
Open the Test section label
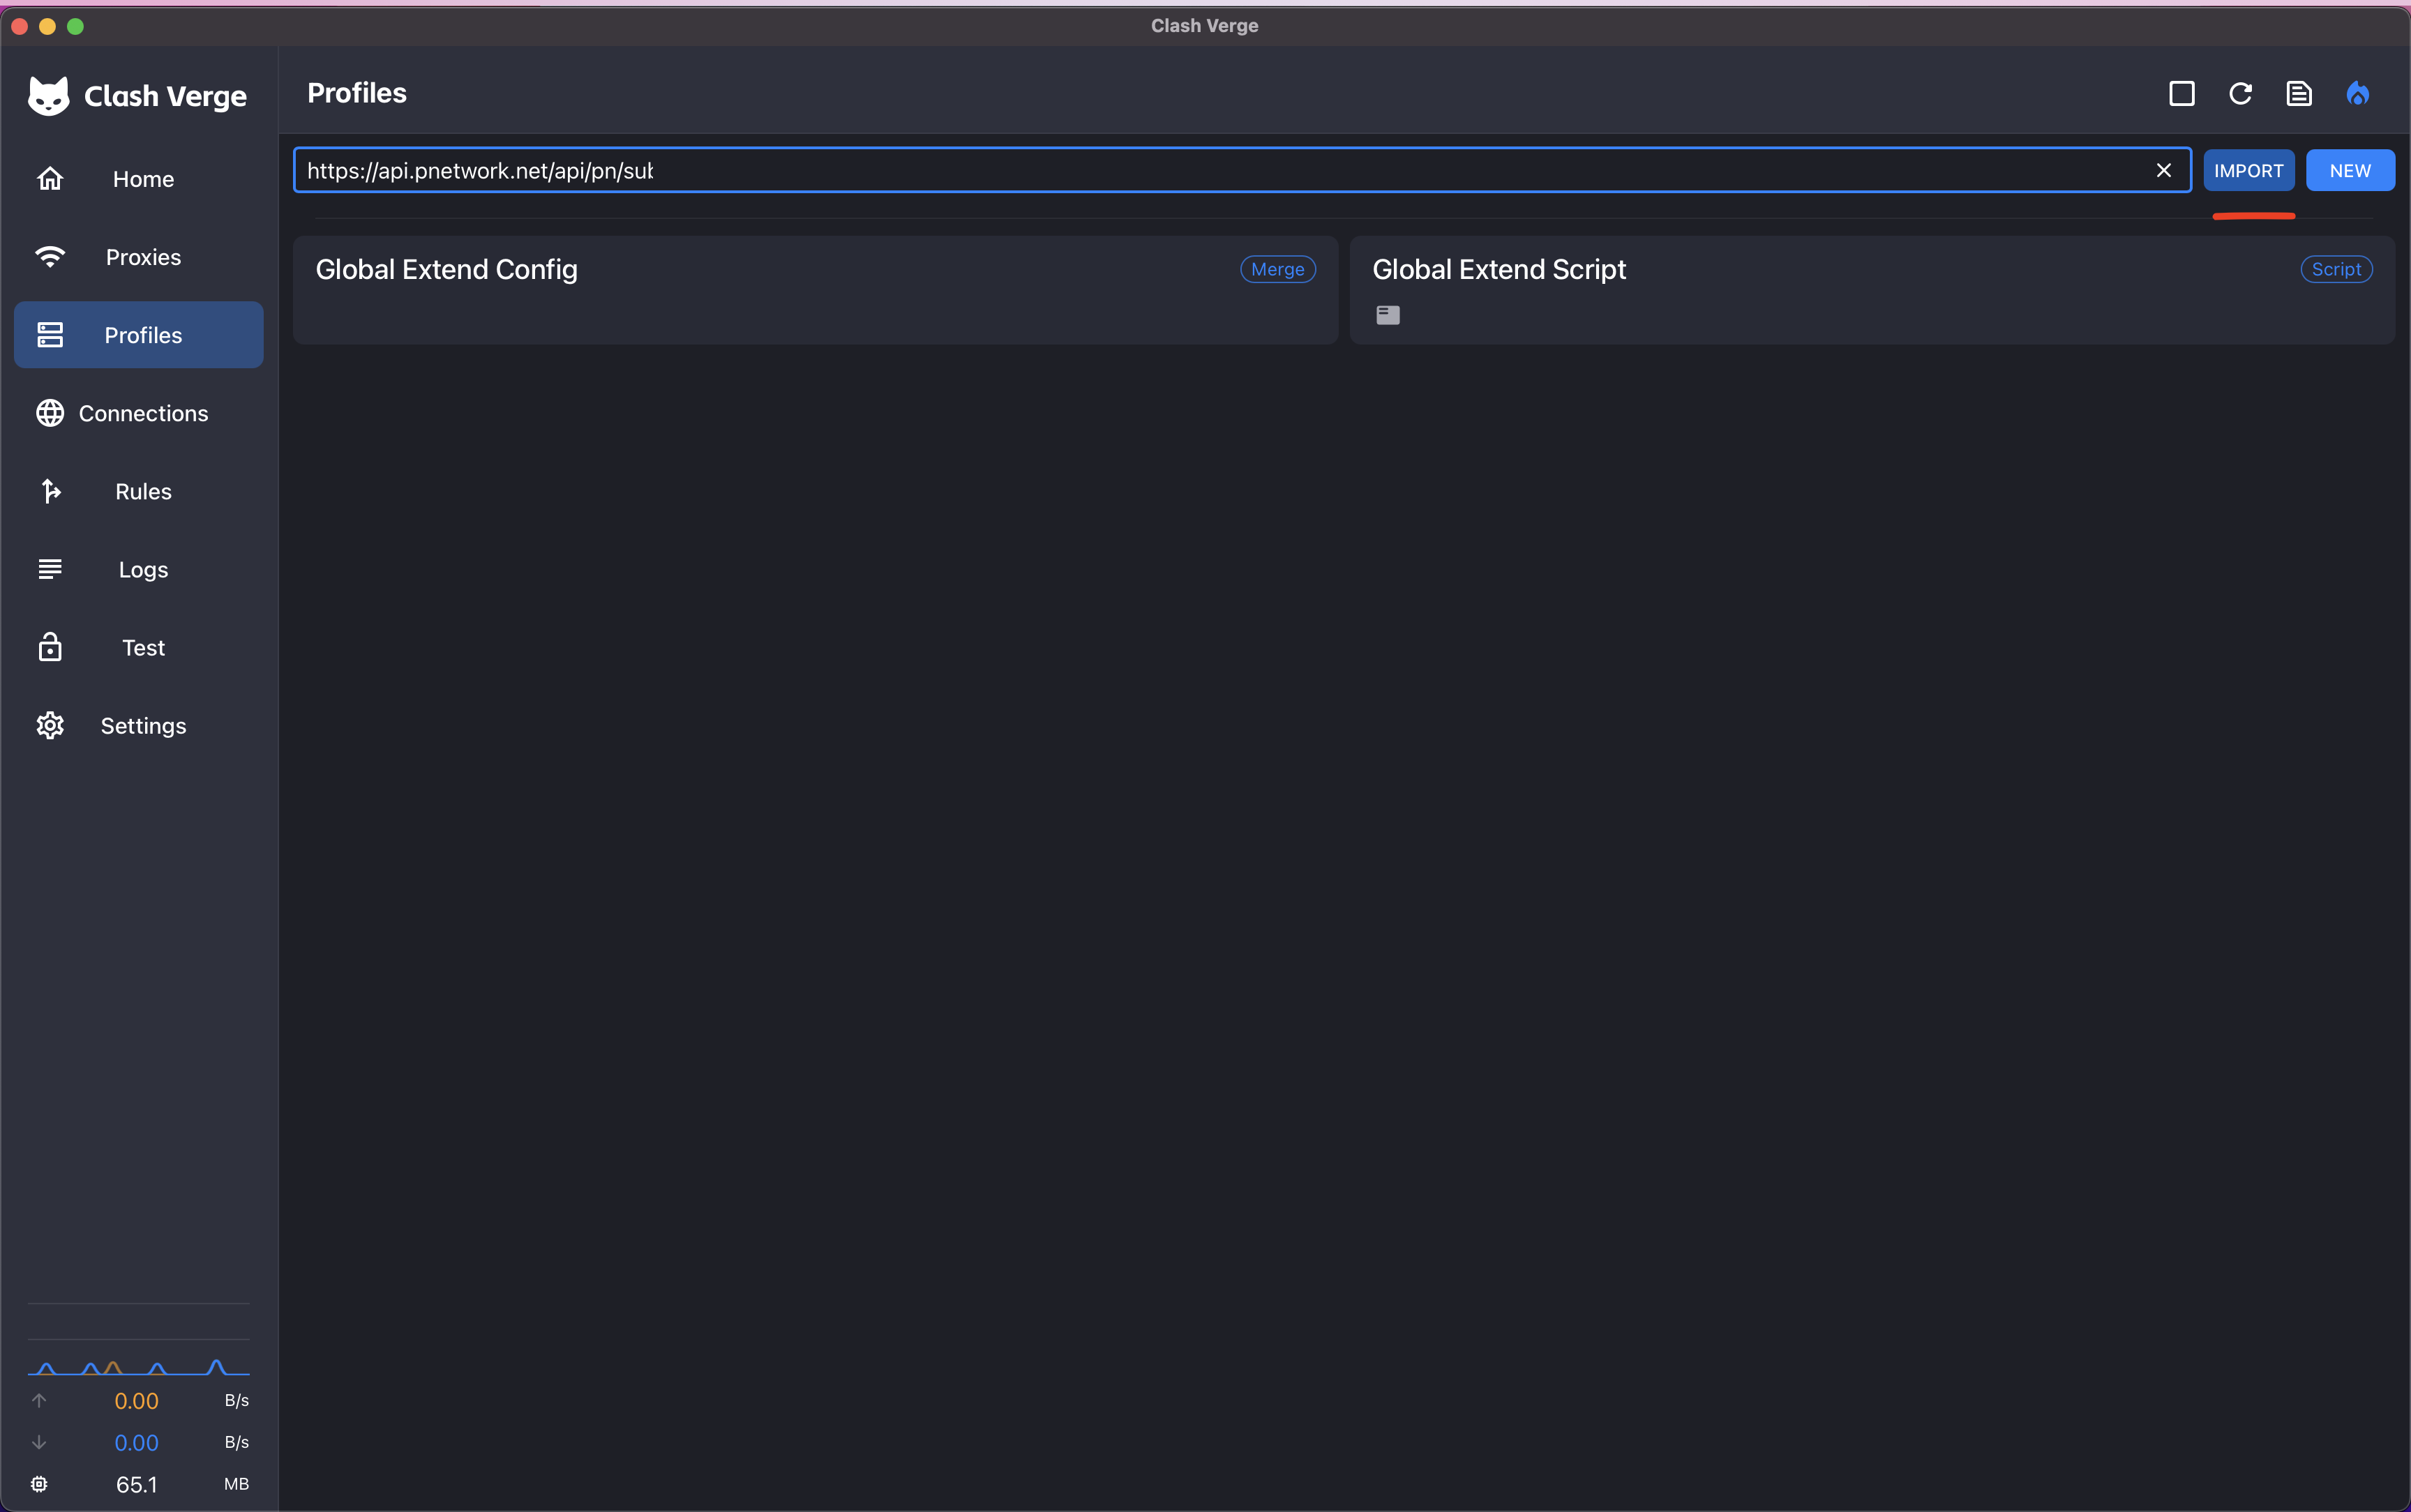143,648
